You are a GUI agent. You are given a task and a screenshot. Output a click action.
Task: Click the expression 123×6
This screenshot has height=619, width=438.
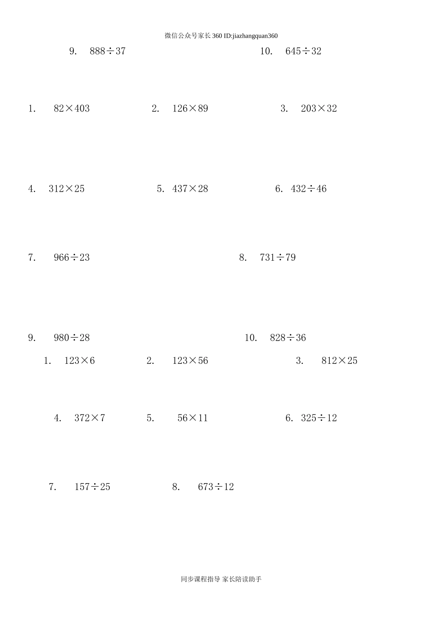click(79, 361)
